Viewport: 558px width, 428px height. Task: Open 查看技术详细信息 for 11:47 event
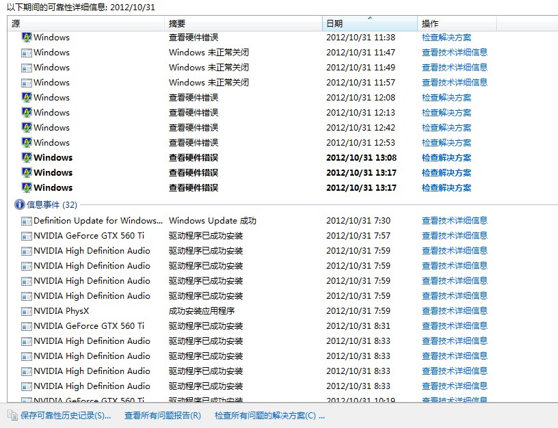point(455,52)
